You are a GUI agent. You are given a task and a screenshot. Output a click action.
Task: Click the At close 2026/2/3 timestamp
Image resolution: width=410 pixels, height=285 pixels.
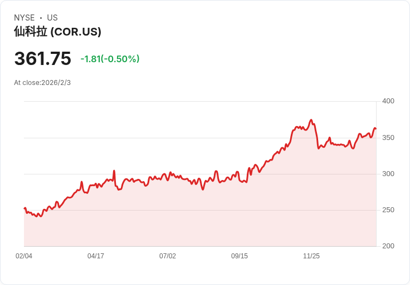point(42,83)
